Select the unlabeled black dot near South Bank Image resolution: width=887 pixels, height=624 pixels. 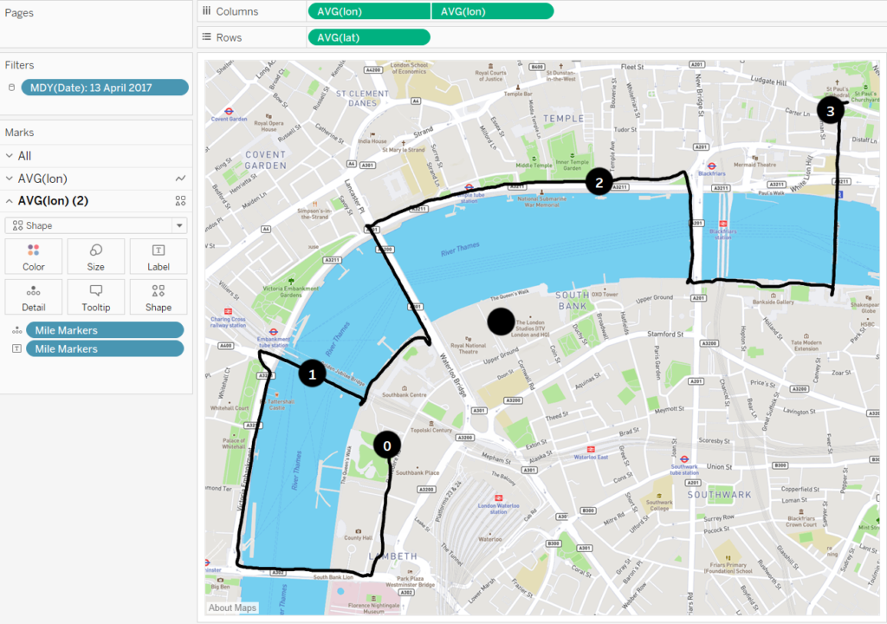(x=501, y=322)
